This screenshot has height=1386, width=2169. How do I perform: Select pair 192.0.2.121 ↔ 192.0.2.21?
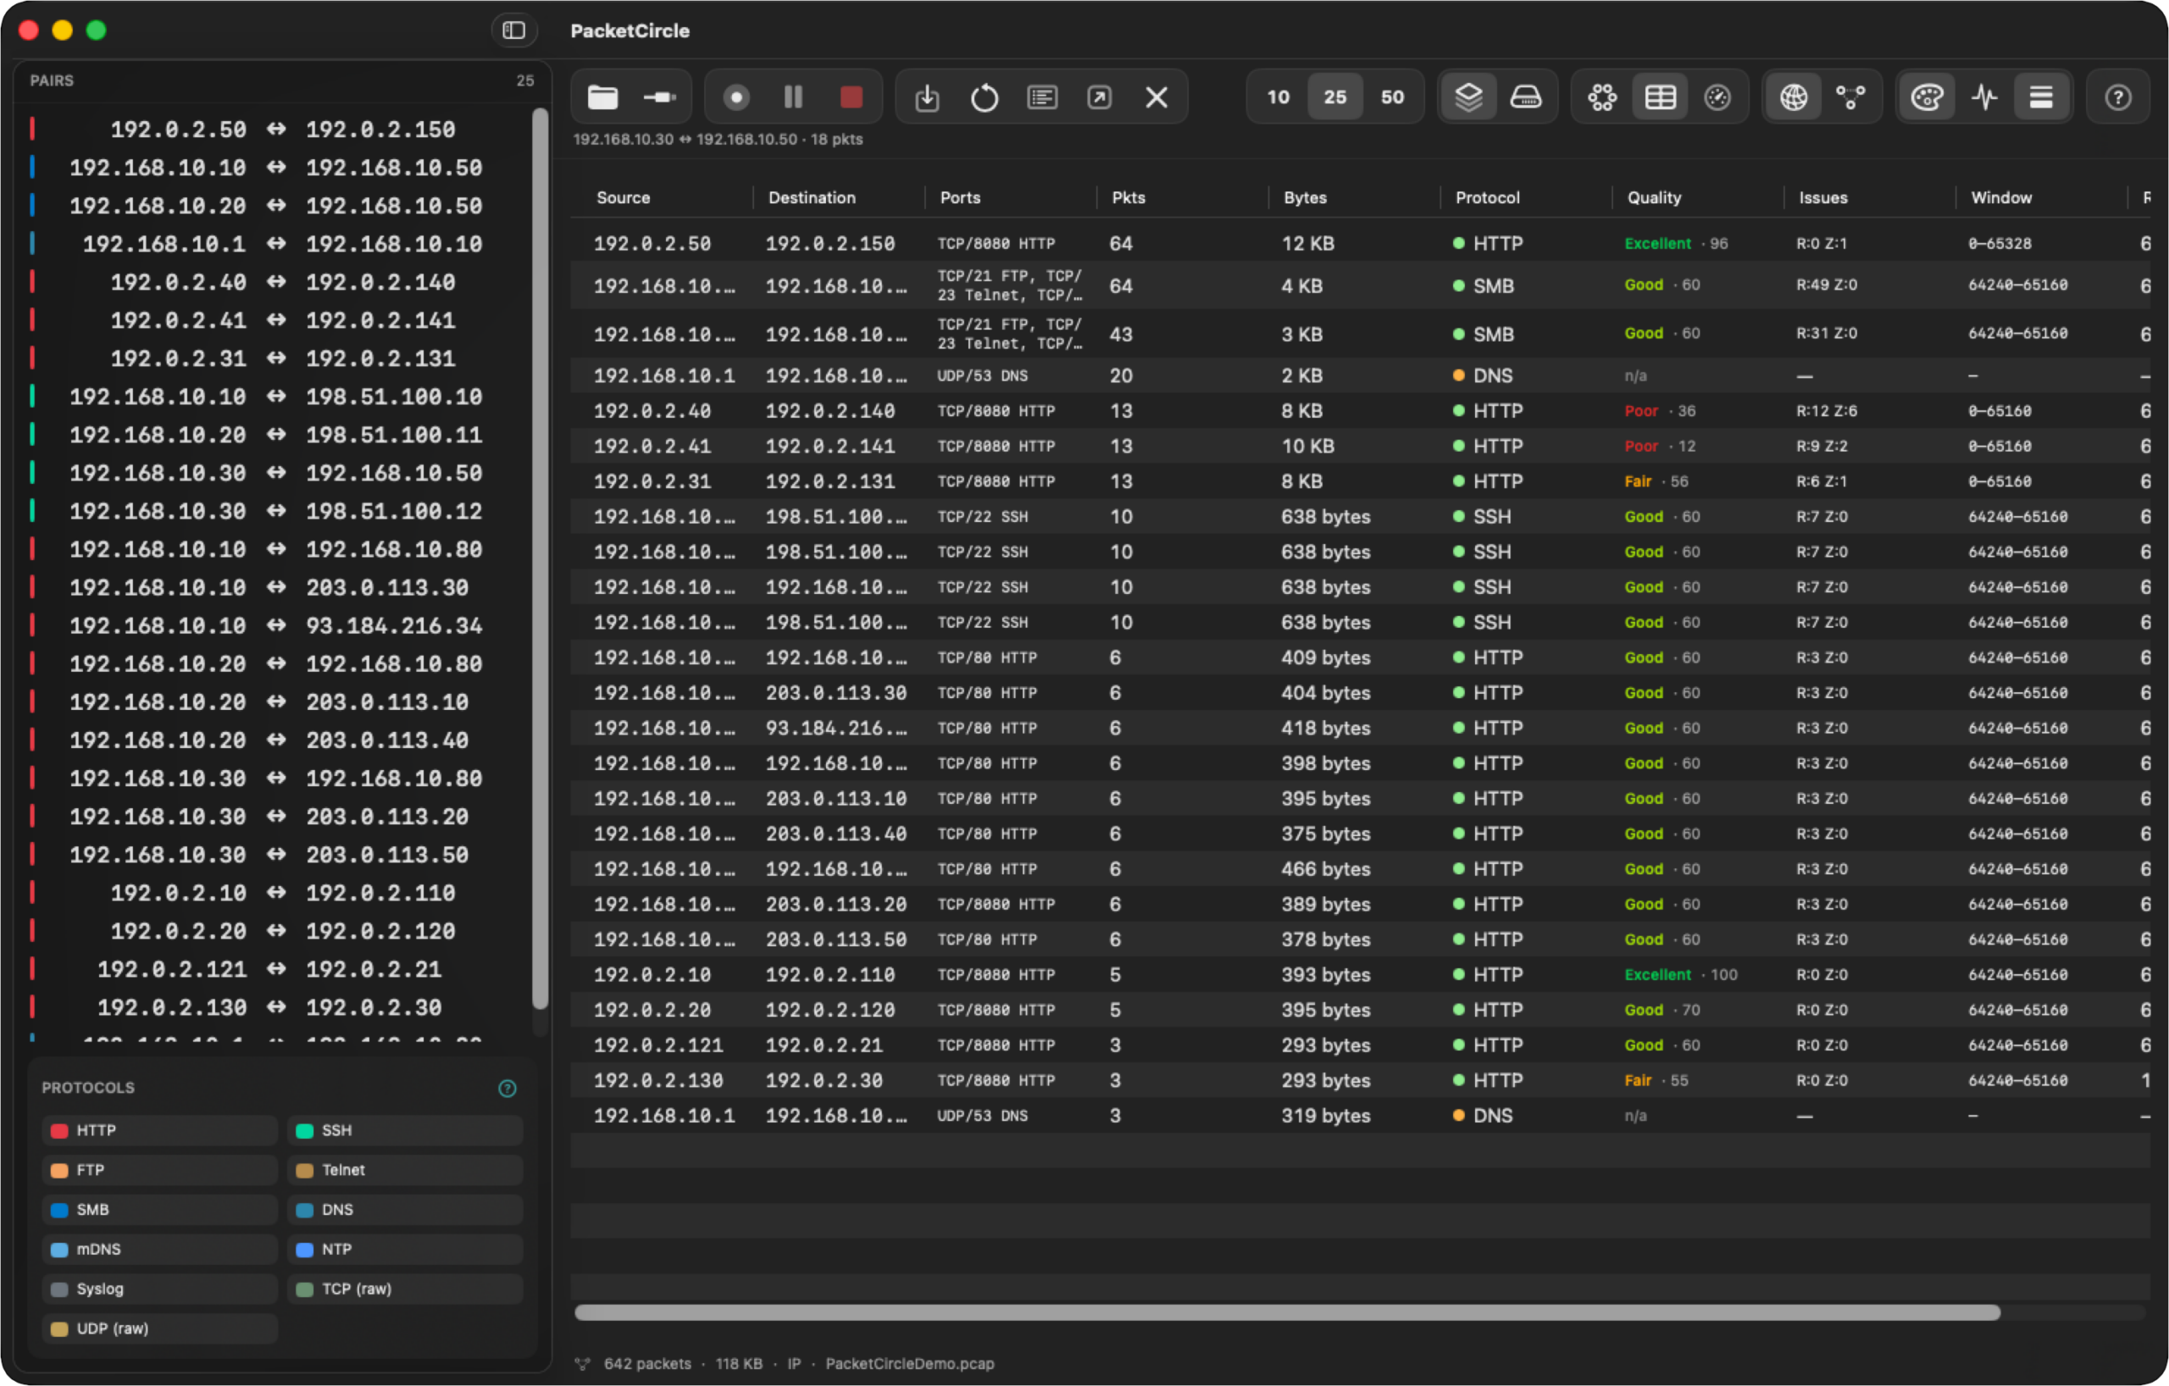276,969
